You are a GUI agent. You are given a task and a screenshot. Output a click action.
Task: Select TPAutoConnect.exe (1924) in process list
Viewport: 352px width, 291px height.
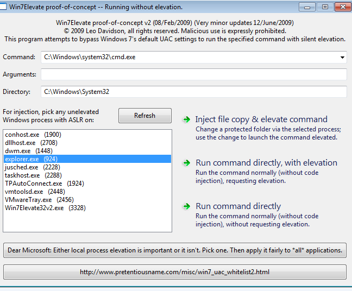tap(87, 184)
